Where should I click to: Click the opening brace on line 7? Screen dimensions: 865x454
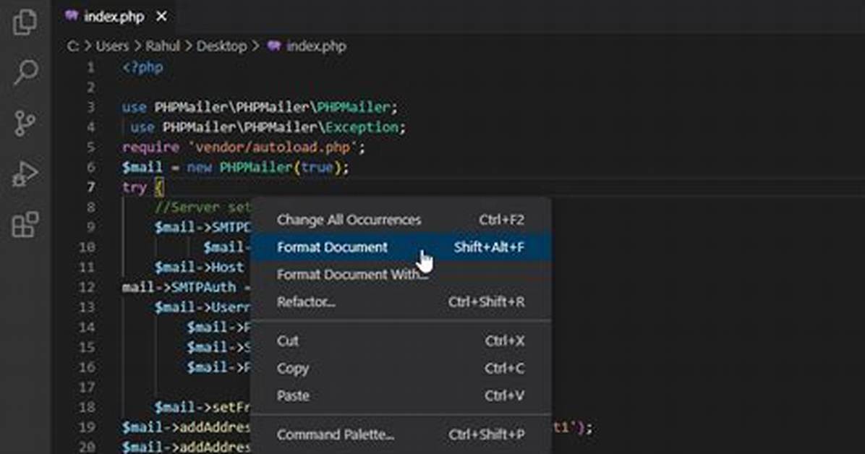tap(159, 187)
